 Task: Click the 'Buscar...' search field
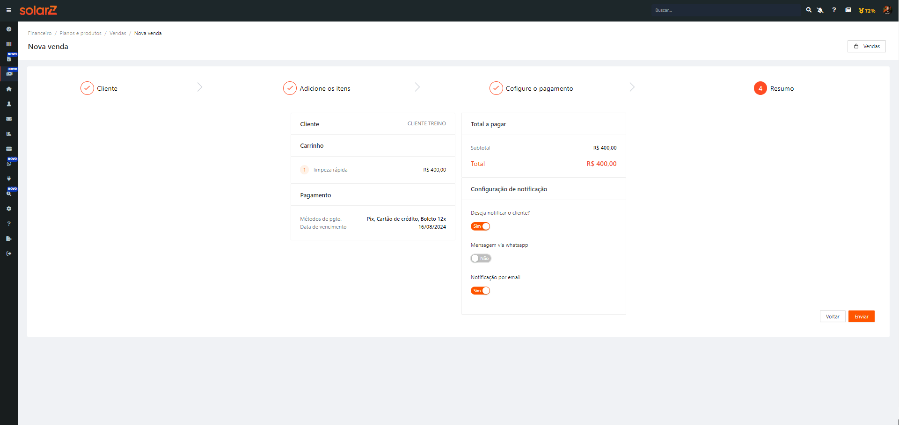(725, 10)
